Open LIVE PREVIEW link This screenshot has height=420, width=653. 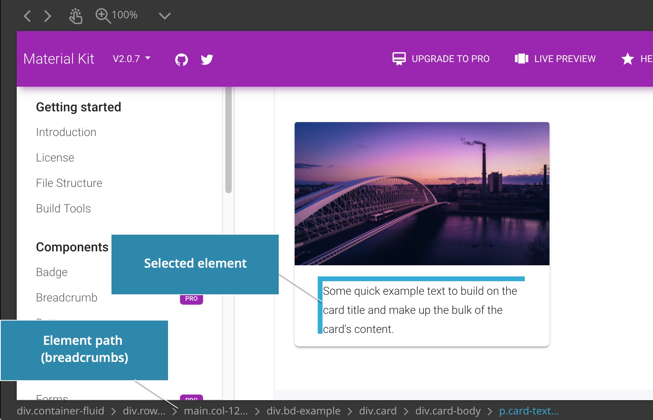point(565,59)
